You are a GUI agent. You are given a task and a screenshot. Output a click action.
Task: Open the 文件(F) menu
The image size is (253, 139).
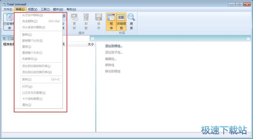pyautogui.click(x=8, y=9)
